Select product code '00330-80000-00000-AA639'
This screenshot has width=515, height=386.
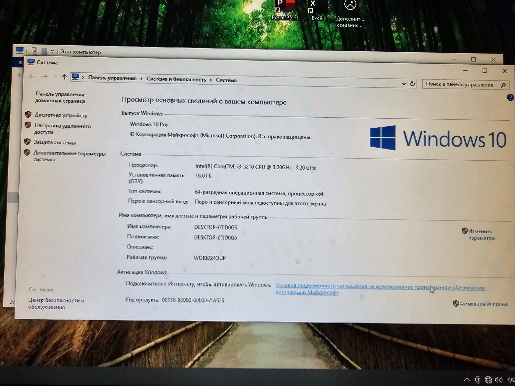tap(193, 300)
